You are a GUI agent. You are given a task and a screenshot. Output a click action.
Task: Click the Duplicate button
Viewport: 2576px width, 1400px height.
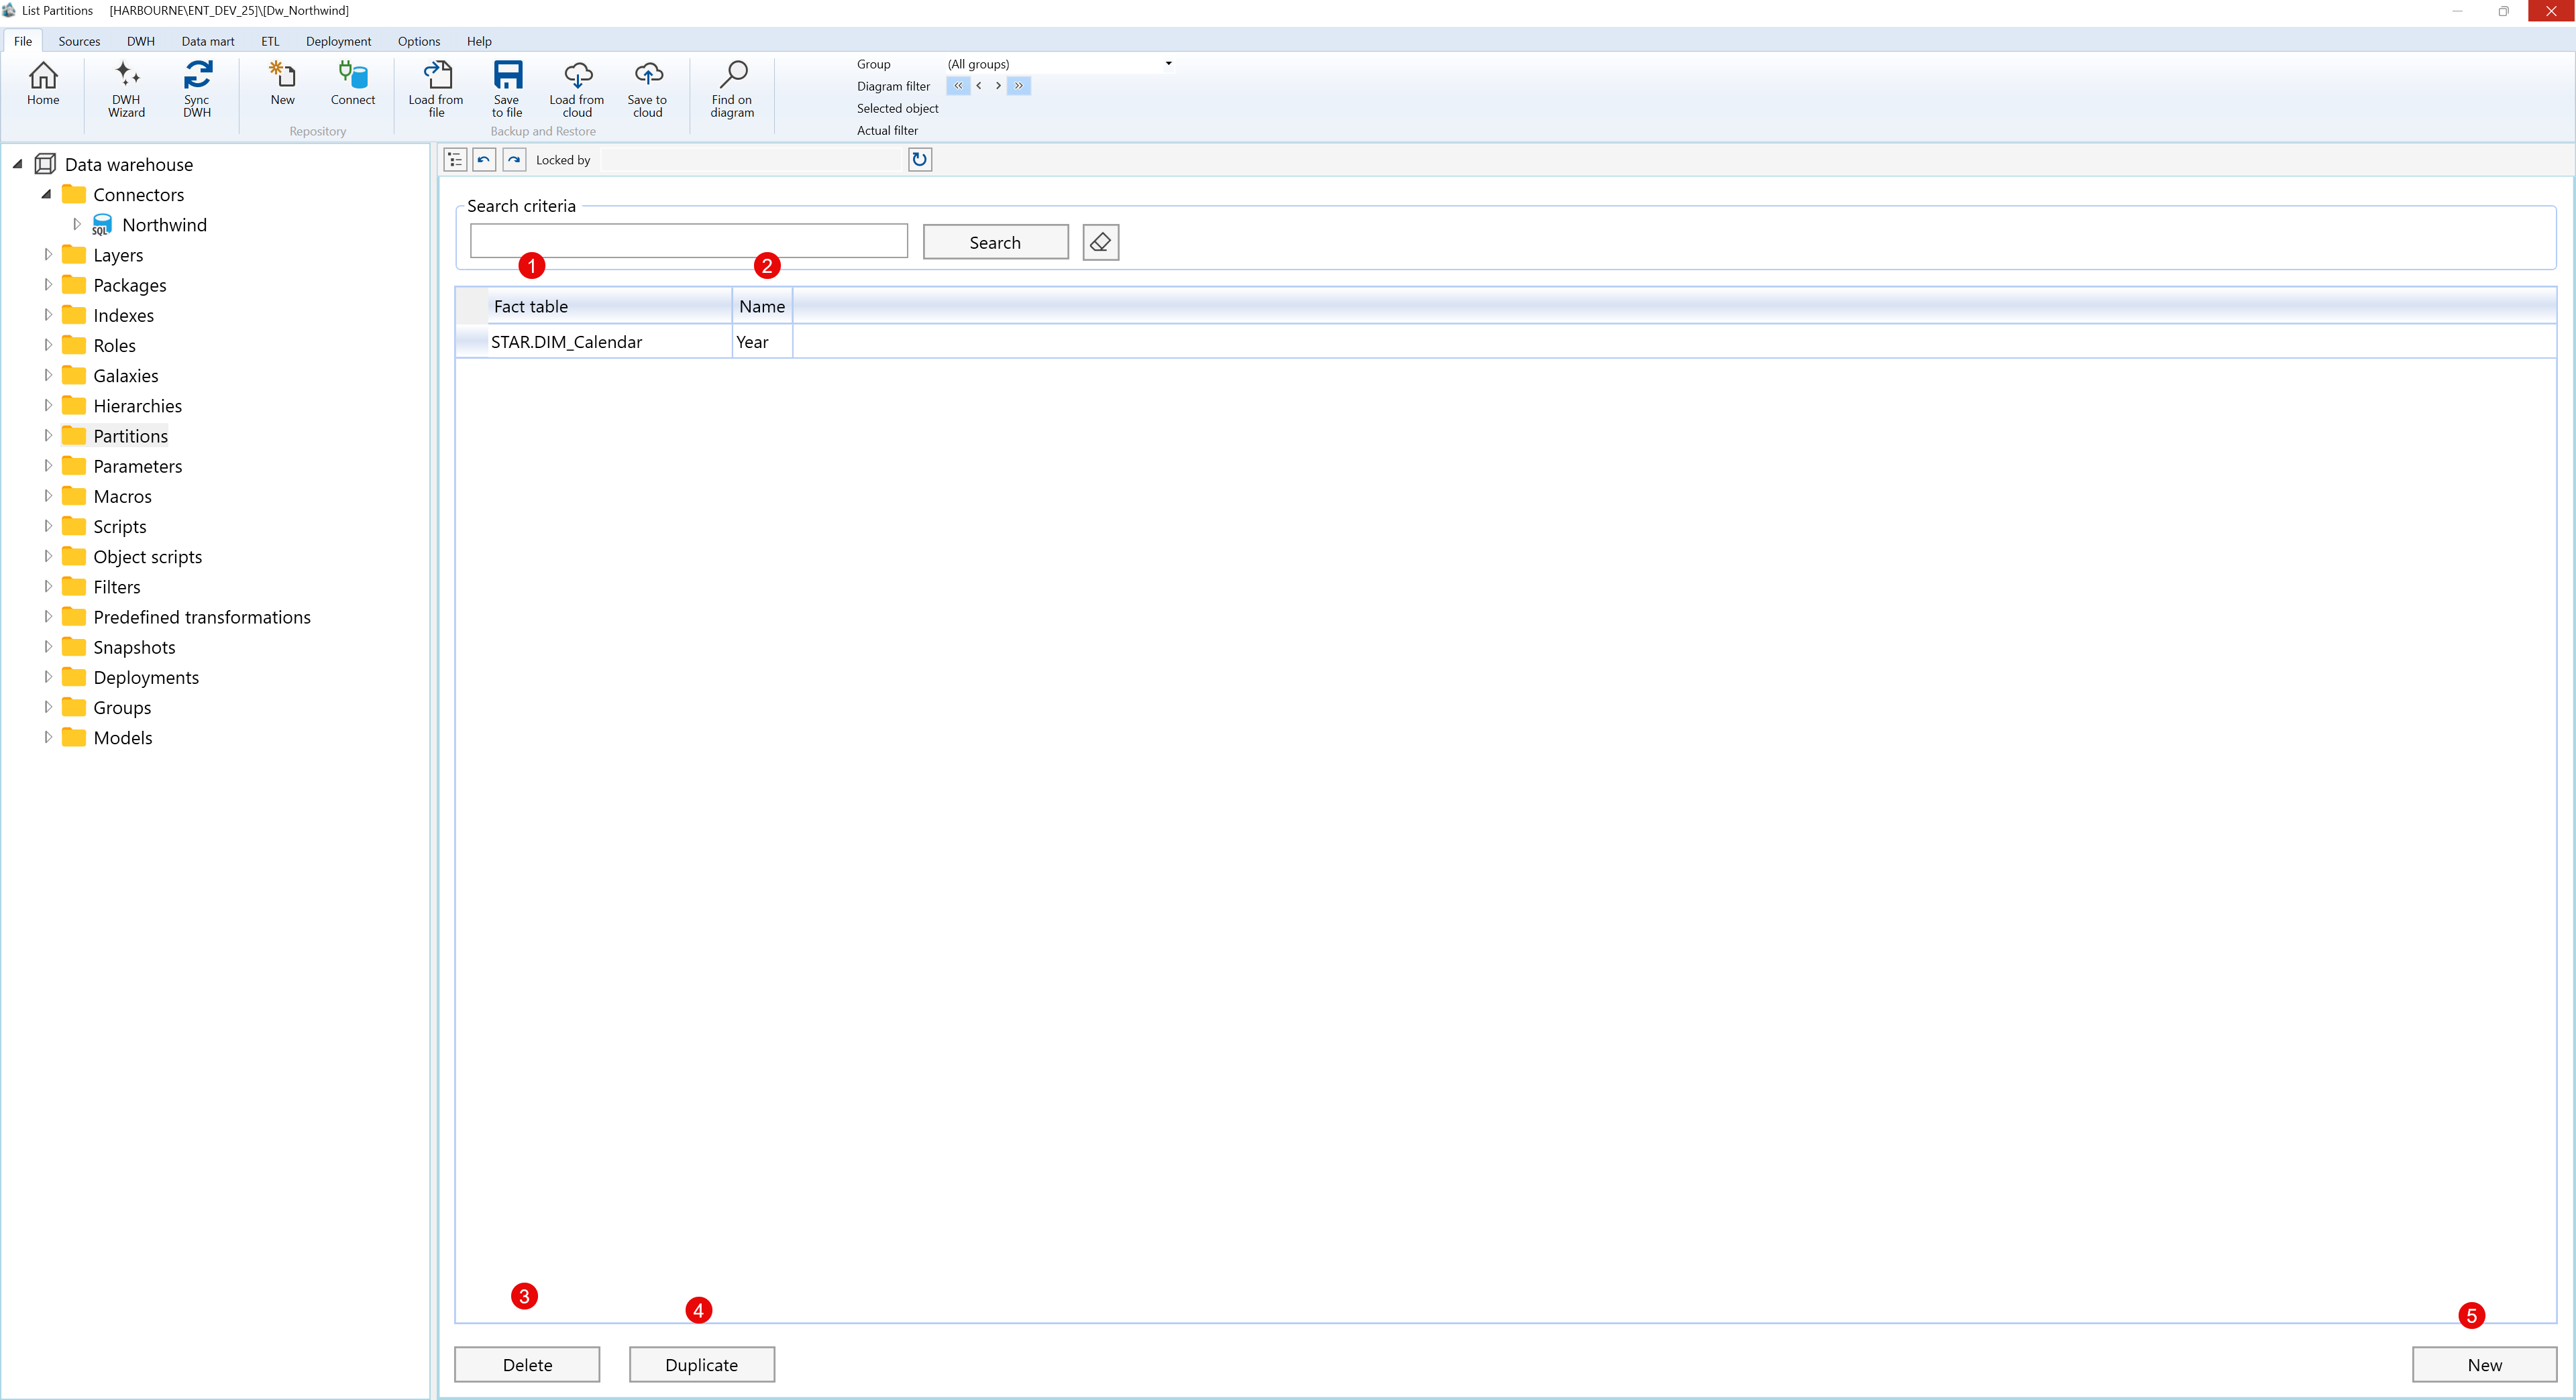point(701,1364)
